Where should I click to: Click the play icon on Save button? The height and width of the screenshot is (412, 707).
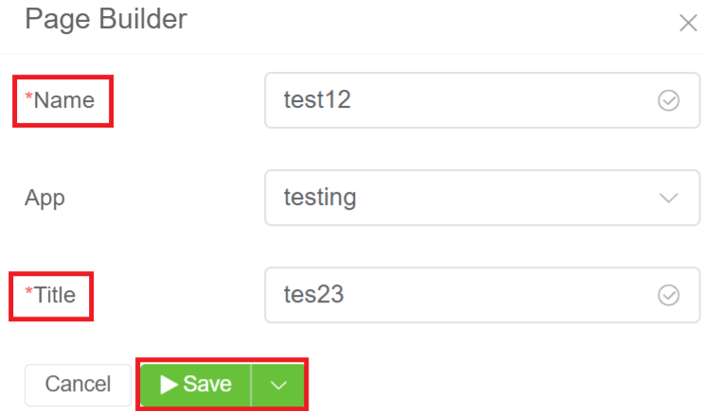(169, 384)
